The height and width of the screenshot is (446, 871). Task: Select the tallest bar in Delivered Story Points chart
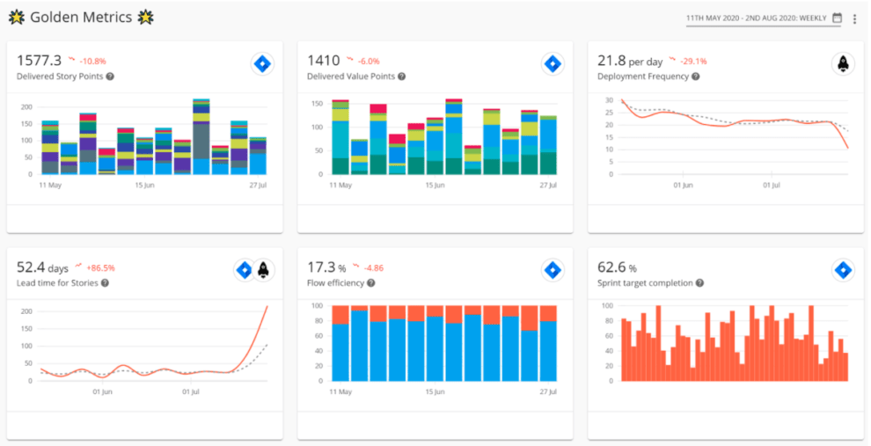201,136
